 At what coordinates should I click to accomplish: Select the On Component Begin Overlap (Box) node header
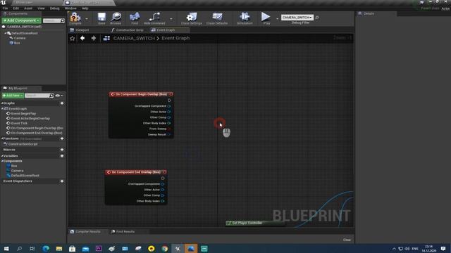(141, 94)
